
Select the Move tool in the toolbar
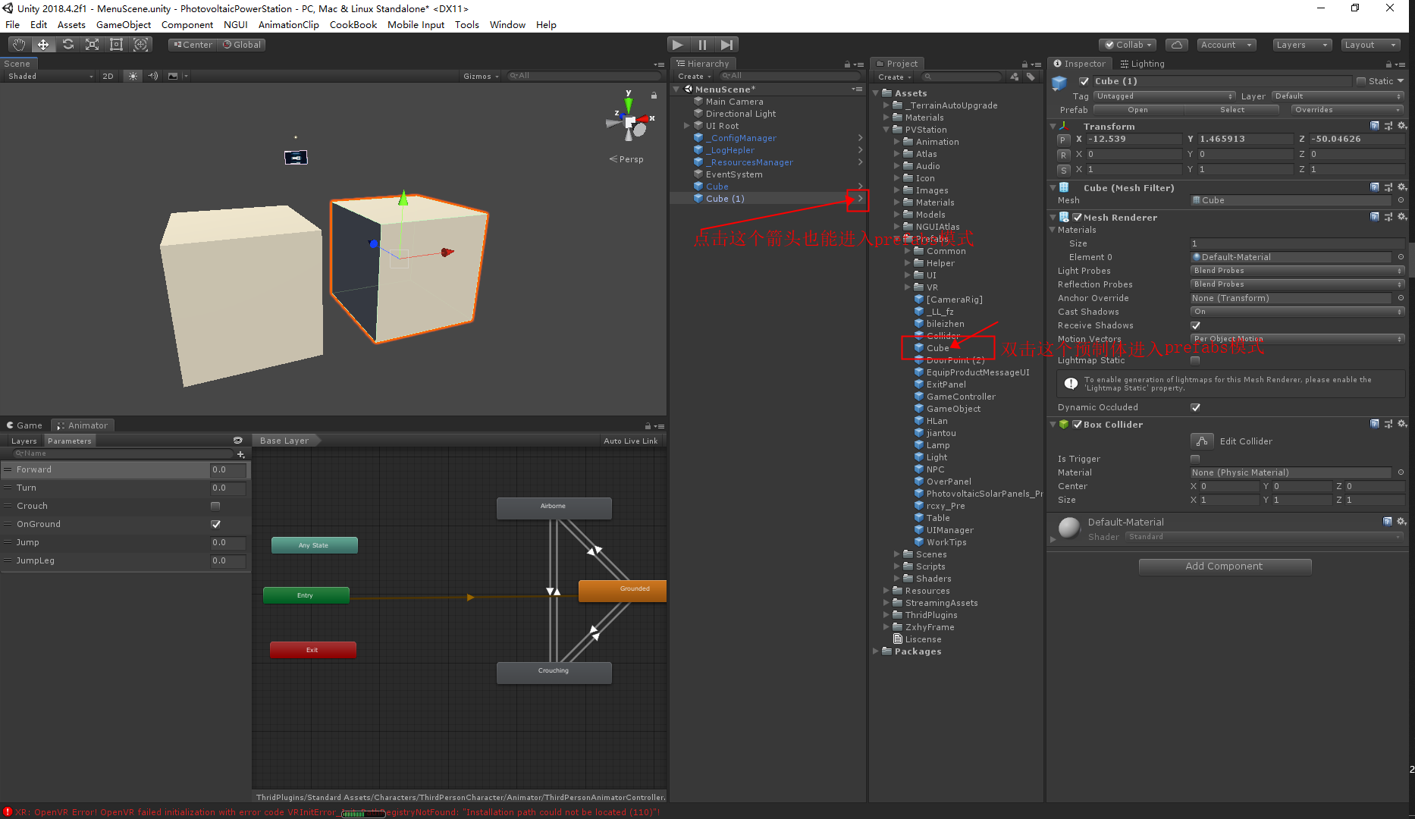pos(43,44)
